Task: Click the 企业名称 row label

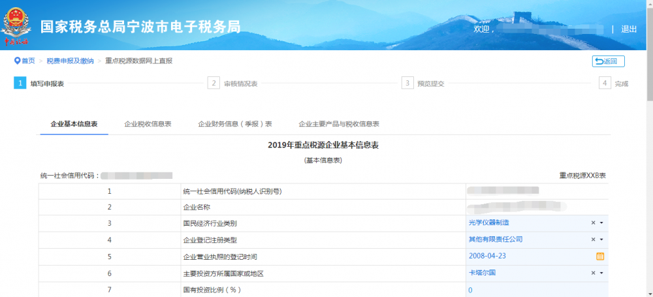Action: point(196,207)
